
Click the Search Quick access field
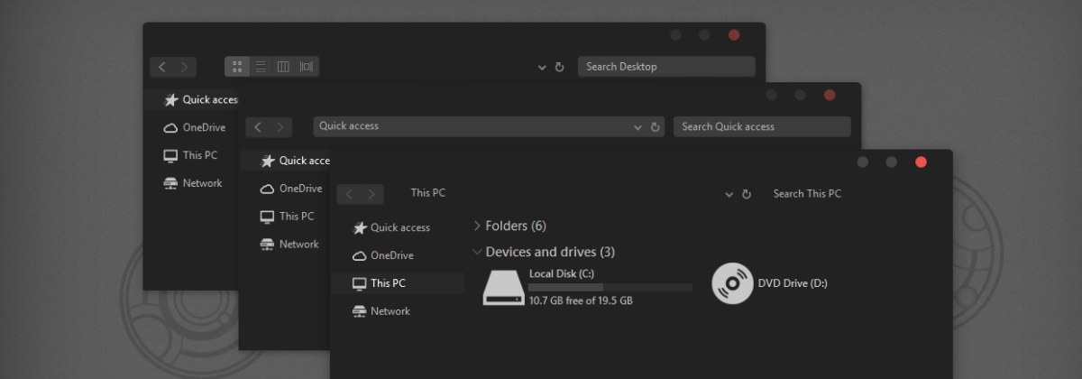[x=762, y=126]
